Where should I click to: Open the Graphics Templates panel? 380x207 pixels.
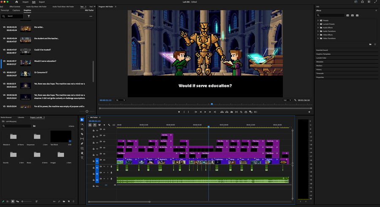tap(323, 54)
